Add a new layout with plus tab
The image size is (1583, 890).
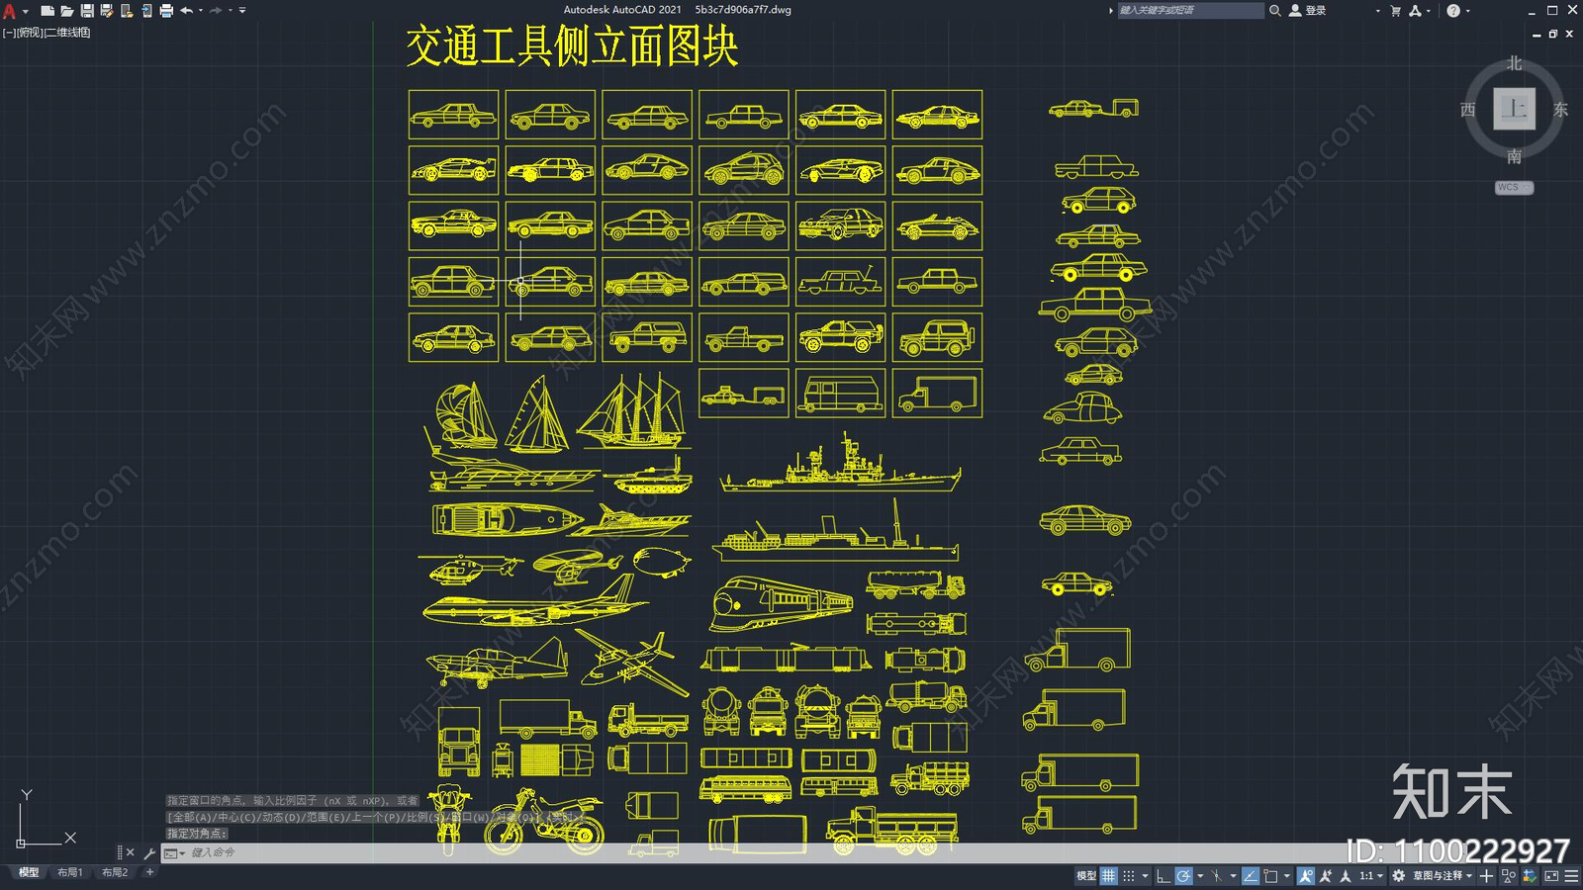149,872
